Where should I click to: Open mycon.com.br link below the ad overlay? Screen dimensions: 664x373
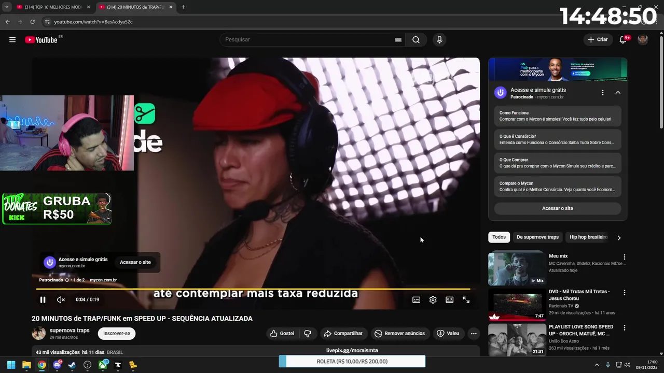(x=103, y=280)
